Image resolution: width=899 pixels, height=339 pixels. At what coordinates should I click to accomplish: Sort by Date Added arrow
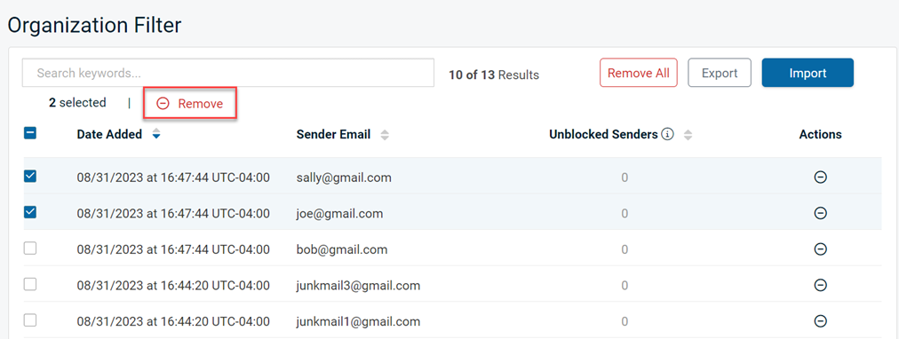[x=156, y=135]
